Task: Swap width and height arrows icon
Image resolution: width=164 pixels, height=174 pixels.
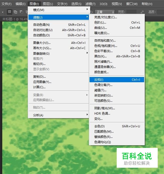Action: 142,12
